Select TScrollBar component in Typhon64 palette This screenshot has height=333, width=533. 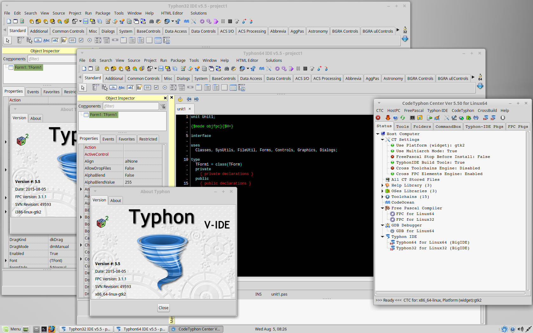click(190, 88)
